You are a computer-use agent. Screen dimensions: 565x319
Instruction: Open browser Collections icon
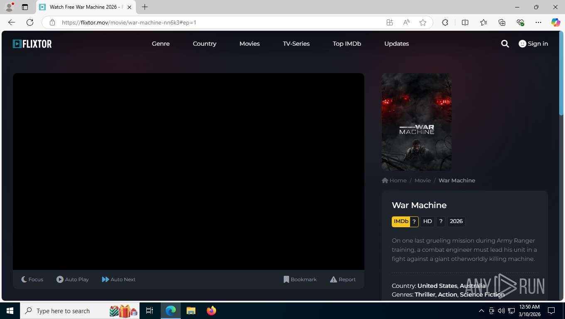pos(502,22)
